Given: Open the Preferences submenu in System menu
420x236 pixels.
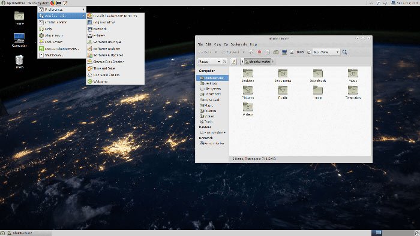Looking at the screenshot, I should tap(62, 10).
